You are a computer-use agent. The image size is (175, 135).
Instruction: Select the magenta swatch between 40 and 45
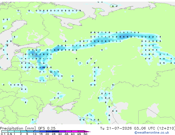75,131
